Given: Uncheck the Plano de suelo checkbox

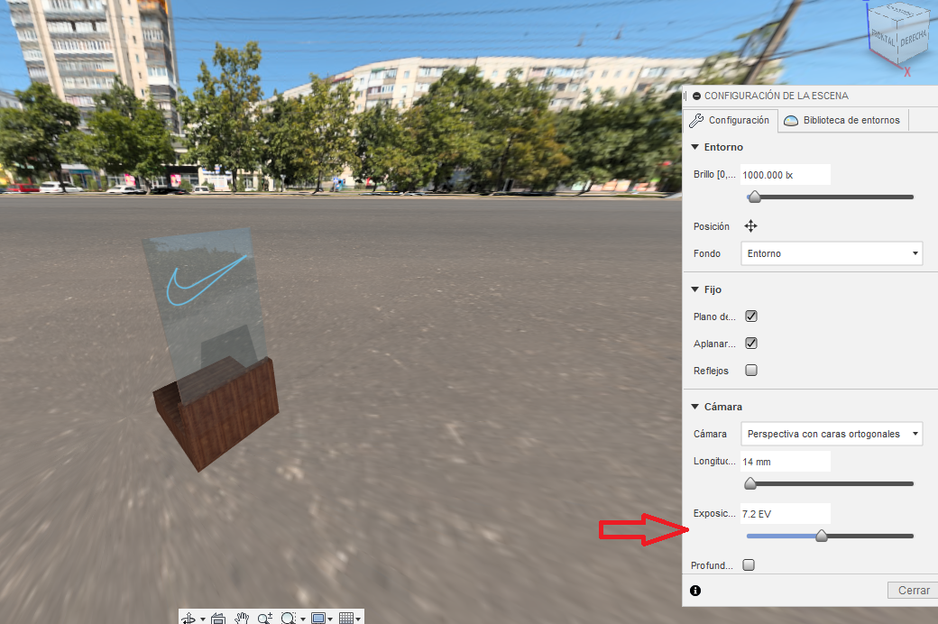Looking at the screenshot, I should click(751, 317).
